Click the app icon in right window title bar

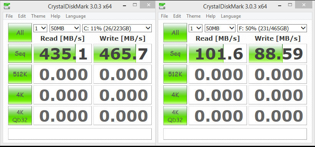[x=162, y=6]
